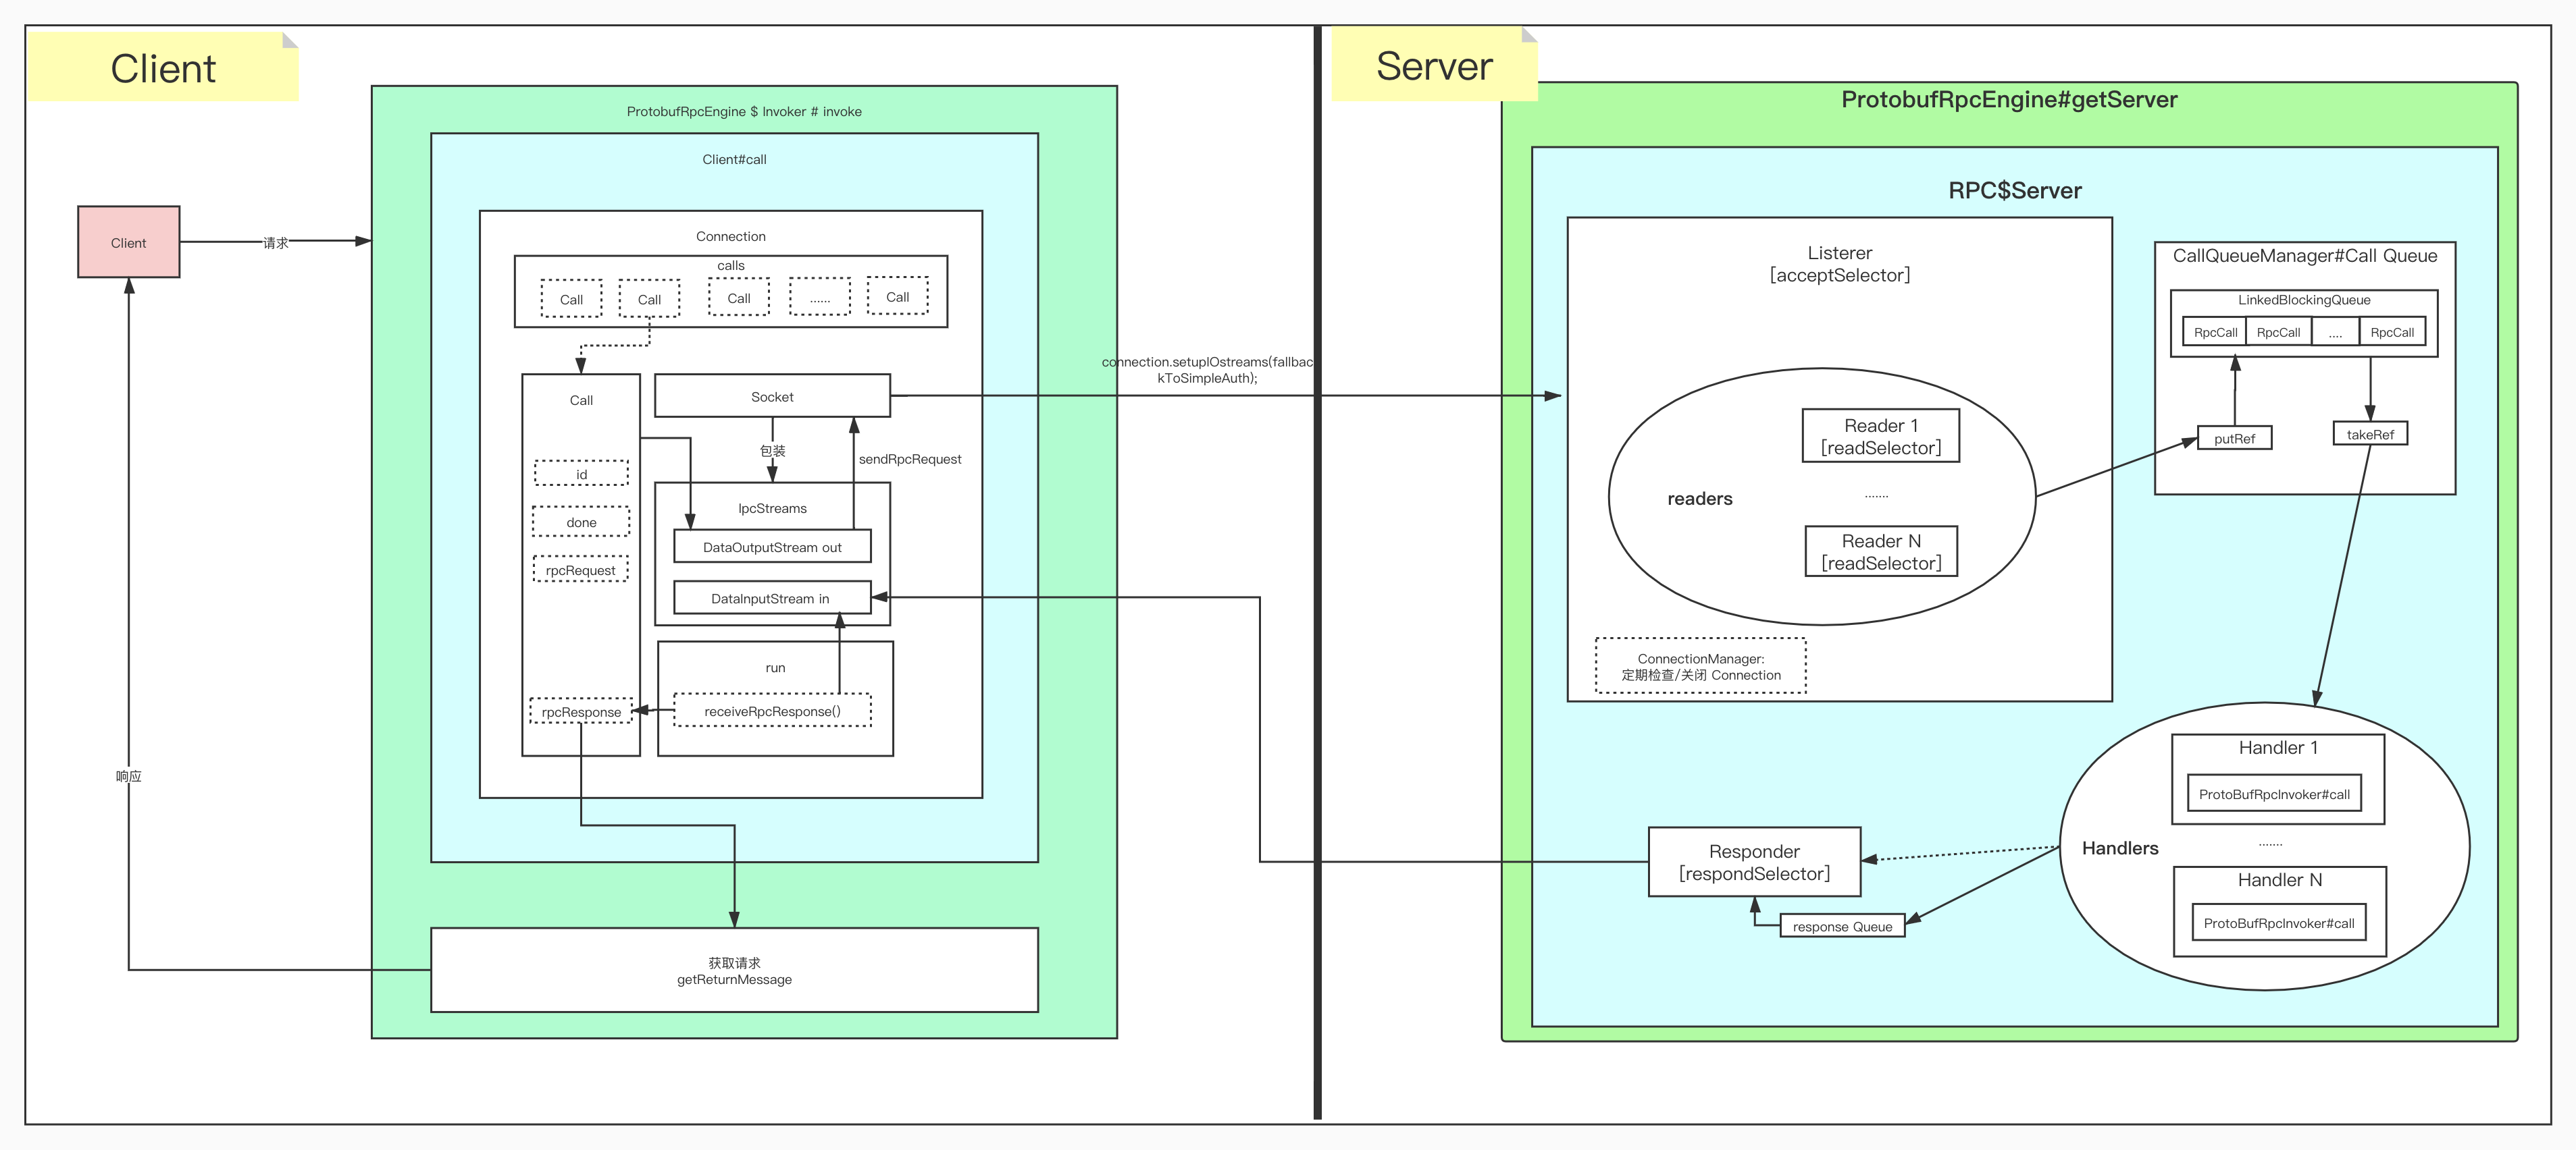Click the DataInputStream in box
This screenshot has width=2576, height=1150.
pos(772,599)
